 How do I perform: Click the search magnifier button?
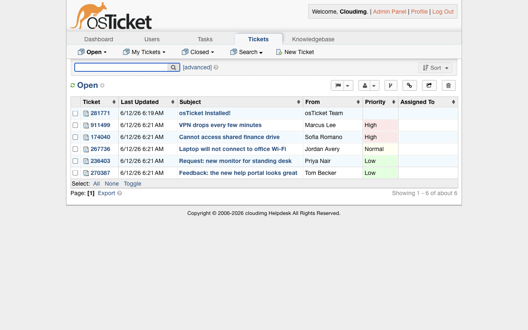click(173, 67)
